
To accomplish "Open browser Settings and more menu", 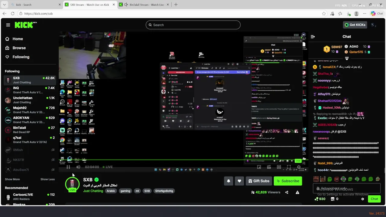I will point(365,14).
